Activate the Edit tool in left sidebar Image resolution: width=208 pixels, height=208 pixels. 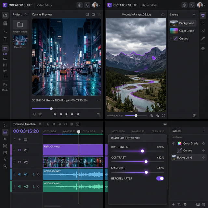click(5, 48)
